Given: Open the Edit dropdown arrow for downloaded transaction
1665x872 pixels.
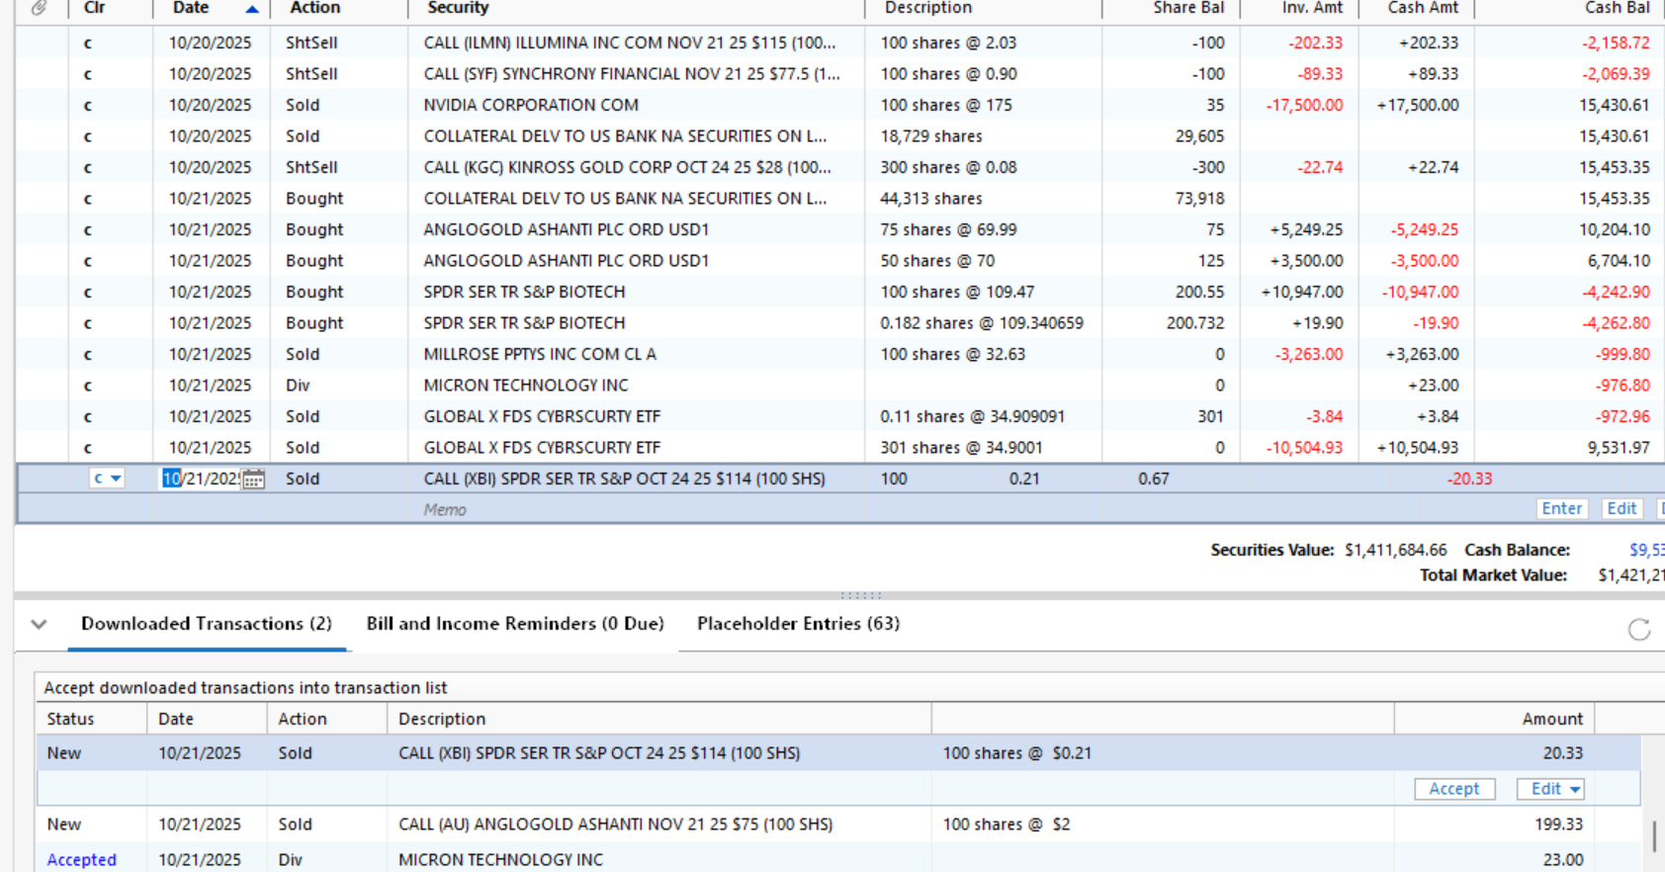Looking at the screenshot, I should (x=1575, y=789).
